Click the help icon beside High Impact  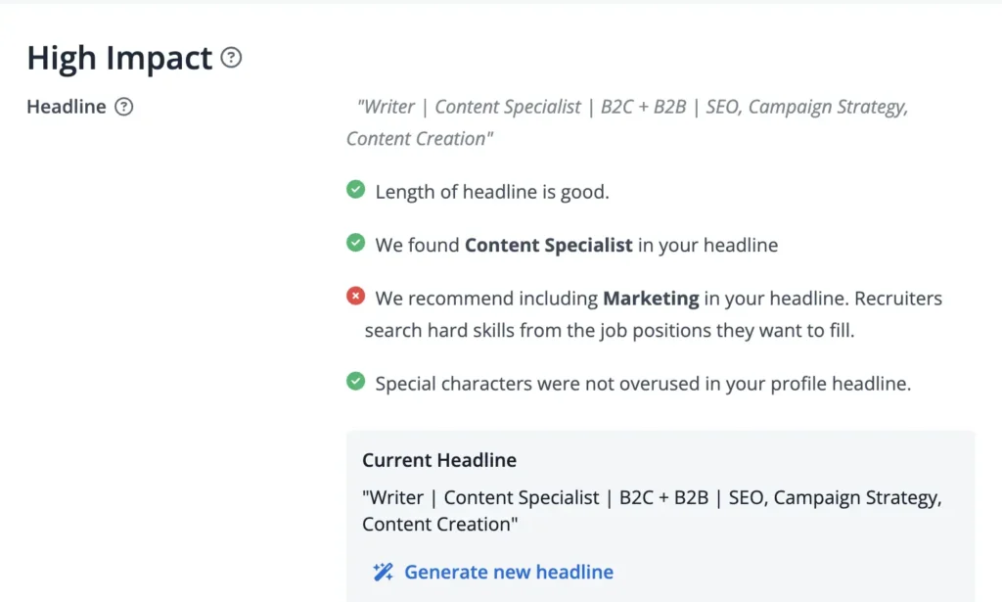[231, 60]
